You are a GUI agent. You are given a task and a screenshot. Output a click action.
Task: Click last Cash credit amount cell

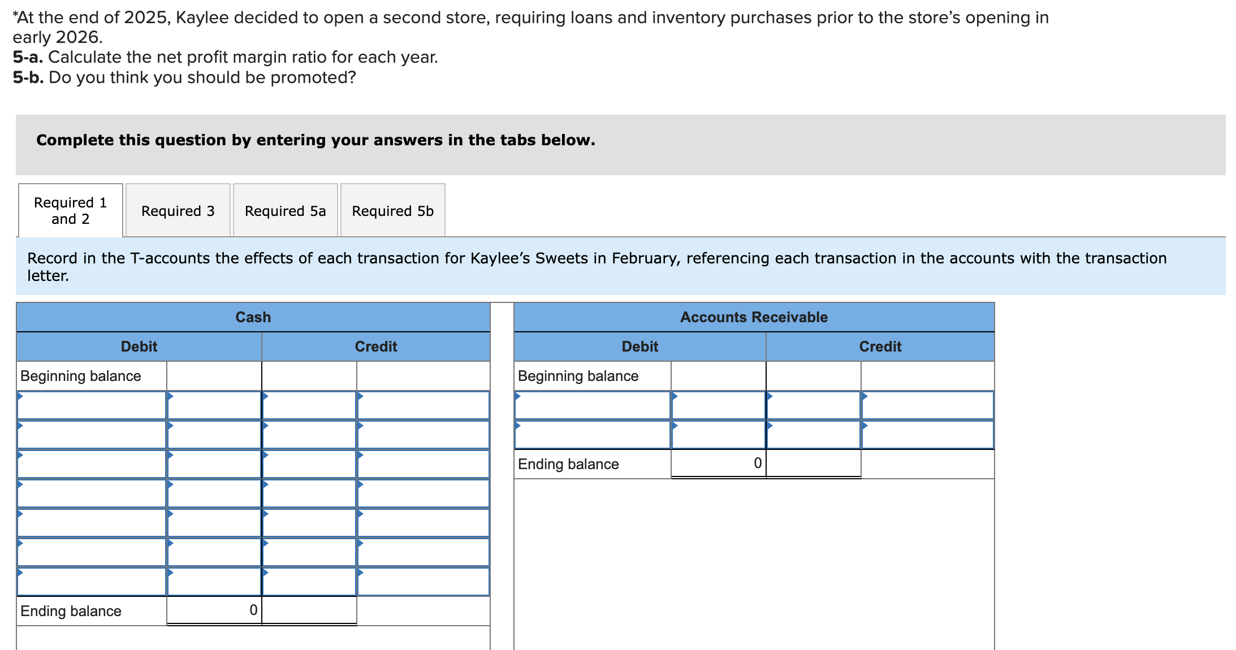309,582
